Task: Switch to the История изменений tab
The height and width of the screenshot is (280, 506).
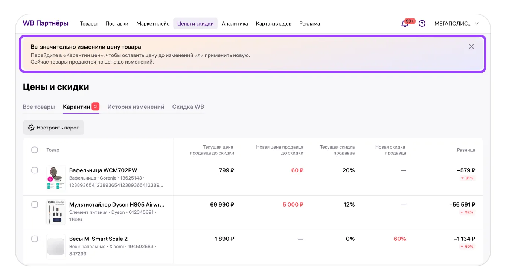Action: tap(136, 107)
